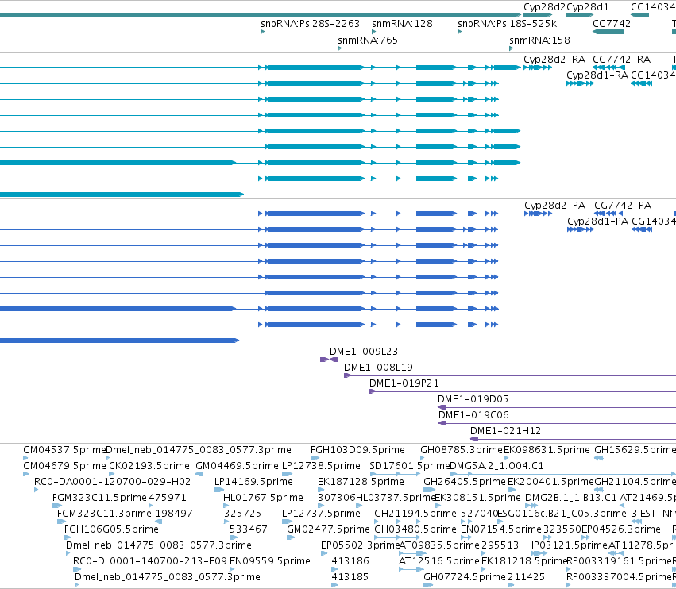
Task: Select BAC clone DME1-019C06
Action: point(473,415)
